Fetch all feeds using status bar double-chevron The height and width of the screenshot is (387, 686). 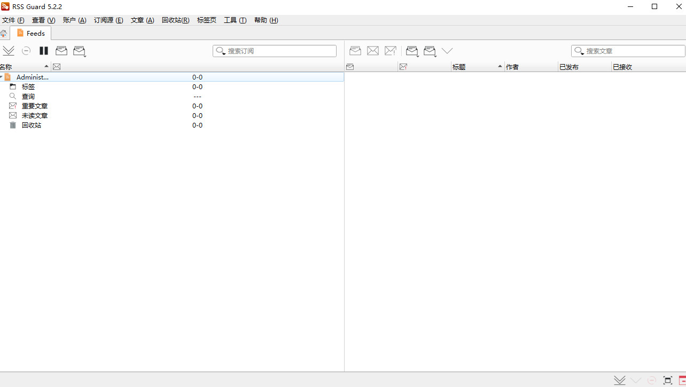(x=620, y=380)
